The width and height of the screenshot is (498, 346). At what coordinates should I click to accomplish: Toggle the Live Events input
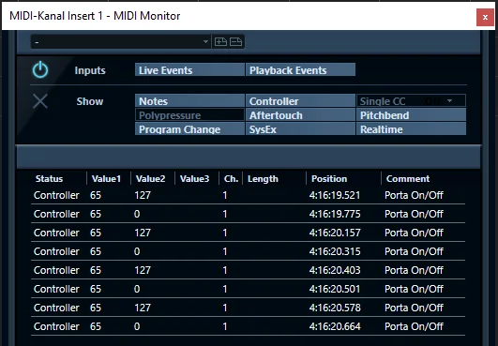coord(189,69)
